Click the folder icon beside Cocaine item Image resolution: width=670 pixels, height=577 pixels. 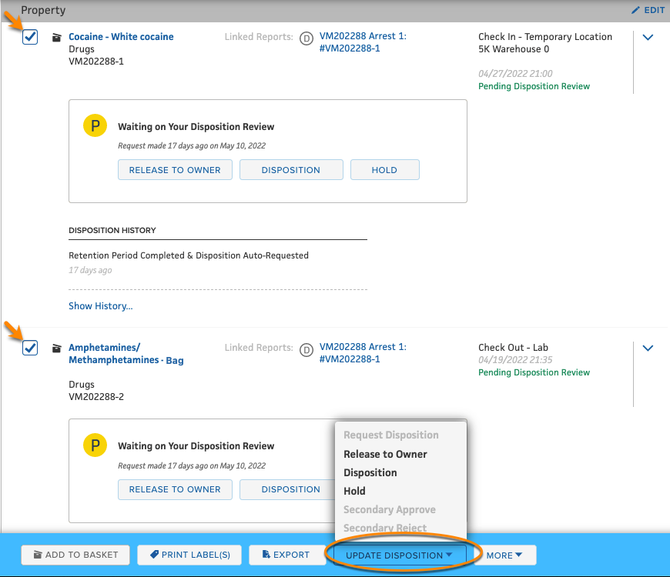pyautogui.click(x=55, y=36)
